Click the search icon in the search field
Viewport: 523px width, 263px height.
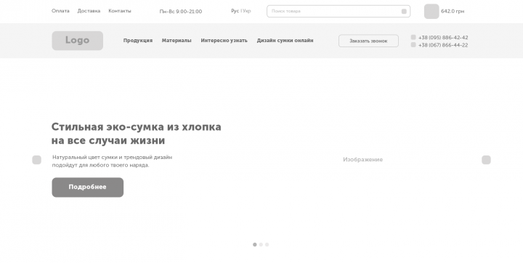coord(404,12)
